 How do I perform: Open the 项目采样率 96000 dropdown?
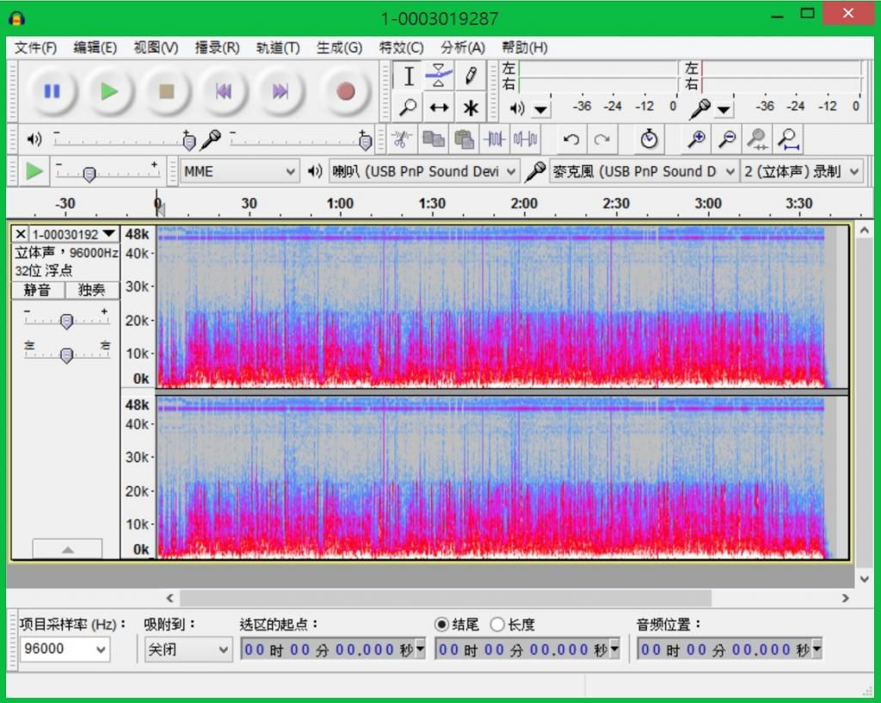(x=65, y=650)
